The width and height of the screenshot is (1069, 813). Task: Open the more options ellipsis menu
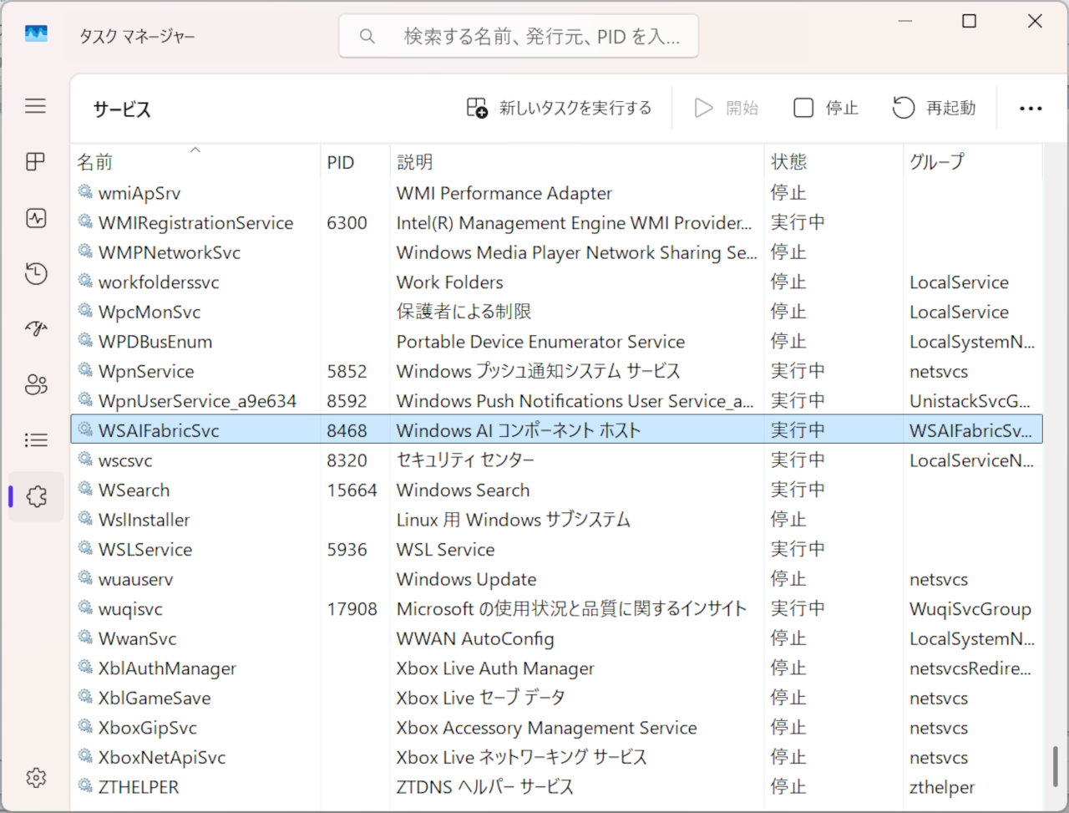point(1031,109)
